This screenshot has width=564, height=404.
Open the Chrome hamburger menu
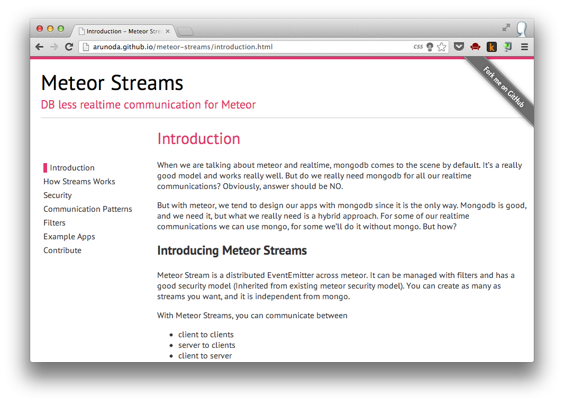pos(524,47)
